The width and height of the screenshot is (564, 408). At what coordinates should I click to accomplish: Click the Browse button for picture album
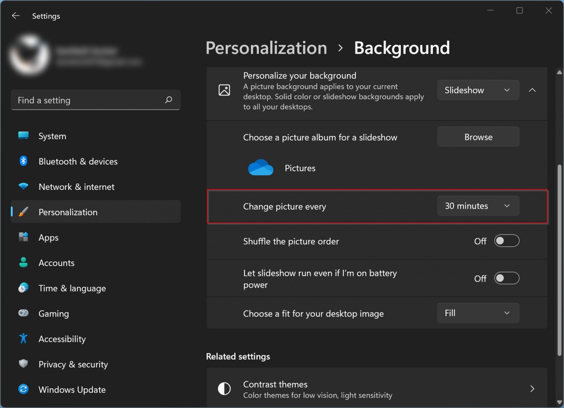[478, 137]
